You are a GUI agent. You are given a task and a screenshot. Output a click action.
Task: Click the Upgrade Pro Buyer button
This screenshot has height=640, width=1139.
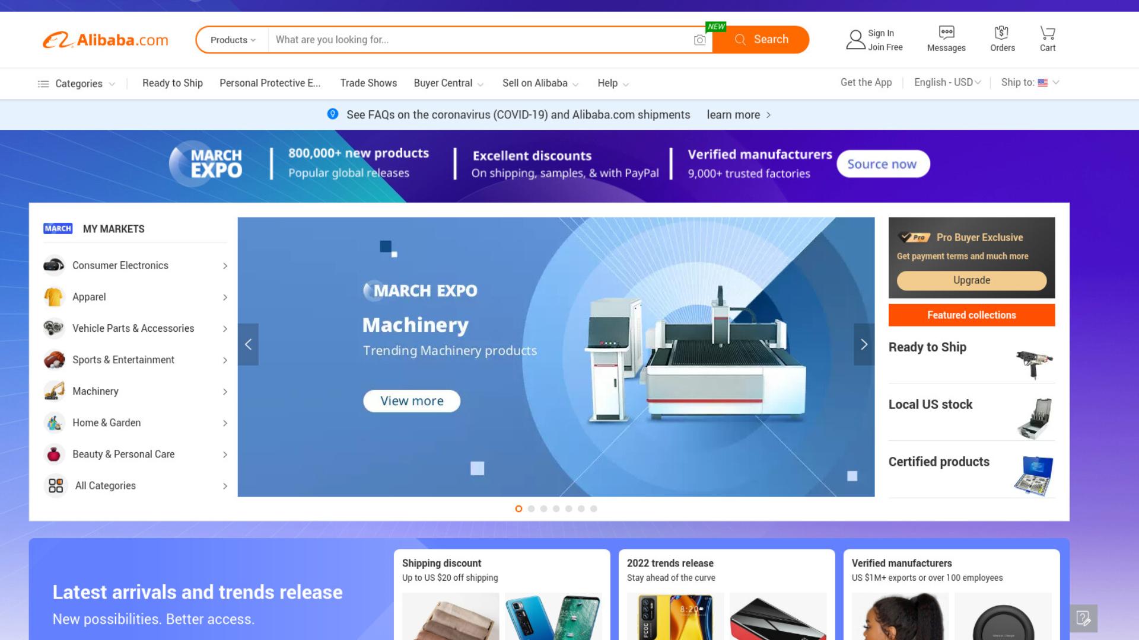[x=972, y=280]
